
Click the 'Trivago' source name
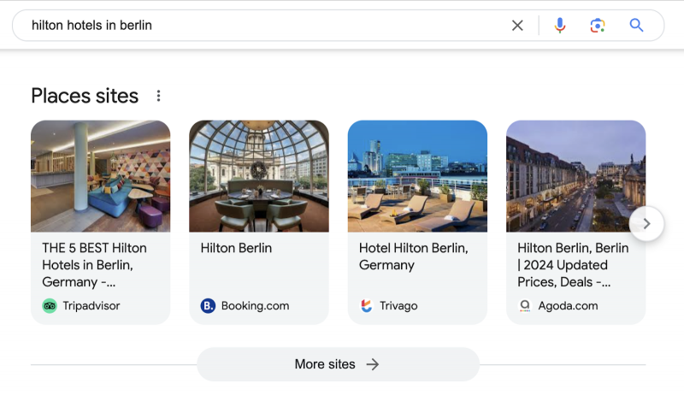click(x=398, y=306)
